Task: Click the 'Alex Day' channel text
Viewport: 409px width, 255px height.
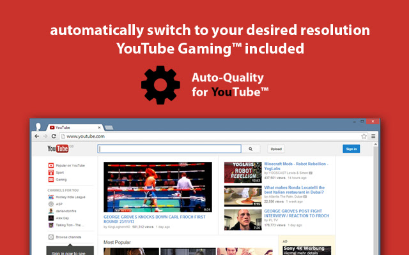Action: coord(63,218)
